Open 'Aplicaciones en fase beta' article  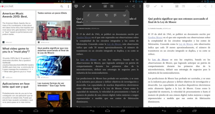point(18,94)
